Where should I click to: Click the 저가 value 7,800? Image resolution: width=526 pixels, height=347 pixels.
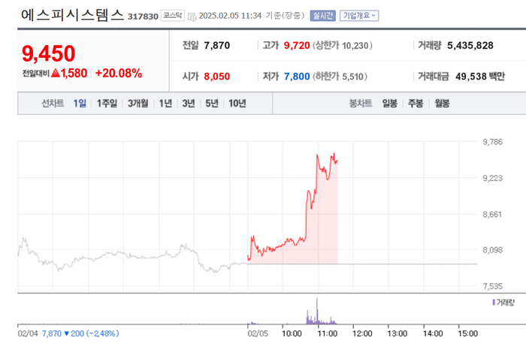click(297, 77)
